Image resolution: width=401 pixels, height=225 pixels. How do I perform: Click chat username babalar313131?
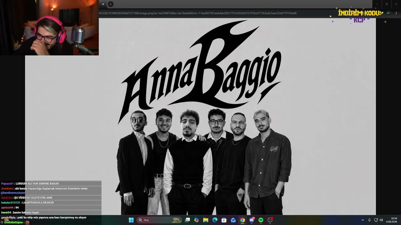point(10,203)
